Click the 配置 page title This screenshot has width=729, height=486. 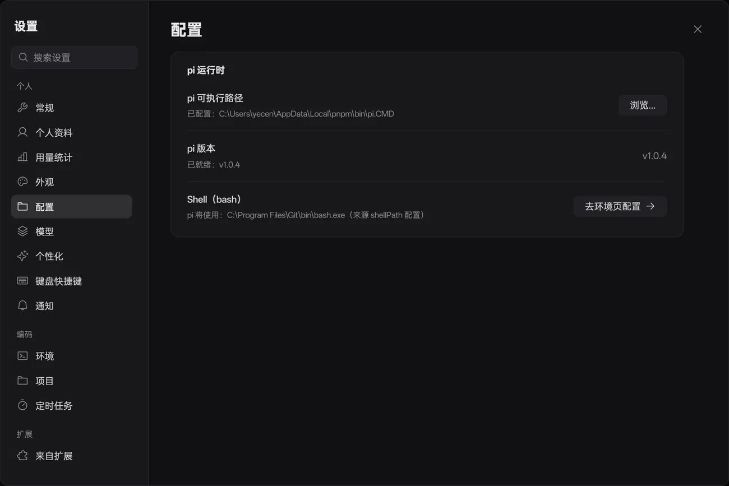[186, 30]
